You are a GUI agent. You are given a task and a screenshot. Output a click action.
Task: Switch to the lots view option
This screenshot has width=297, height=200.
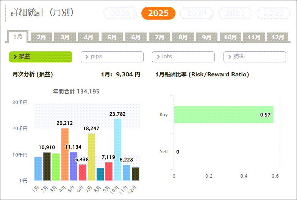pos(183,57)
